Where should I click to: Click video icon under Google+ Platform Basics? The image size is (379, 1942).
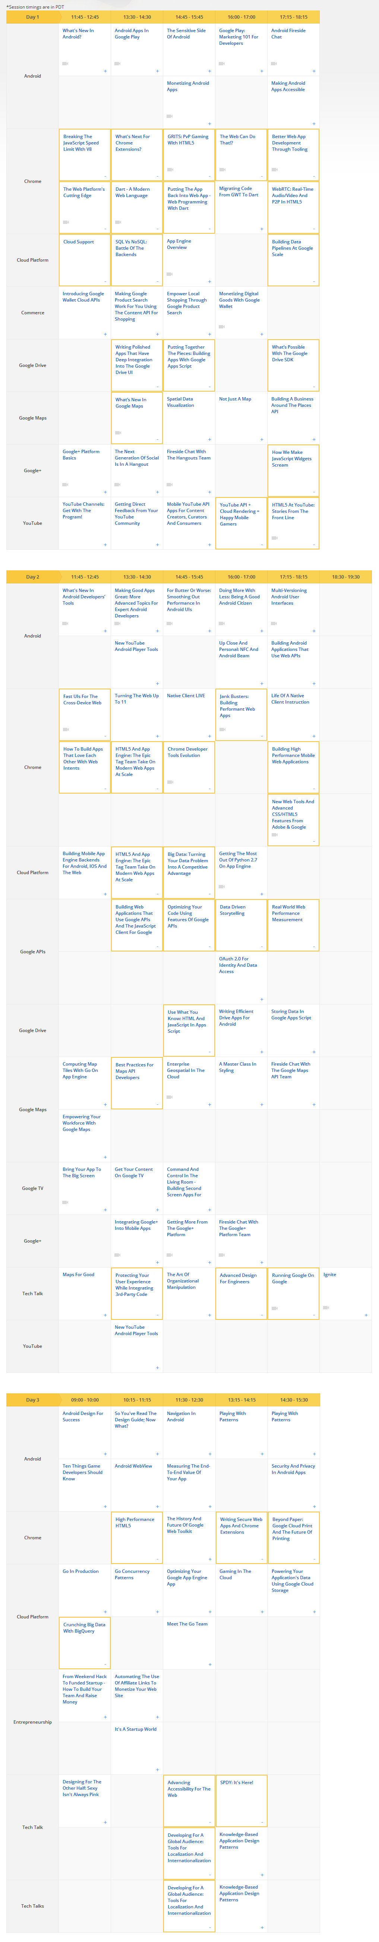(x=66, y=484)
